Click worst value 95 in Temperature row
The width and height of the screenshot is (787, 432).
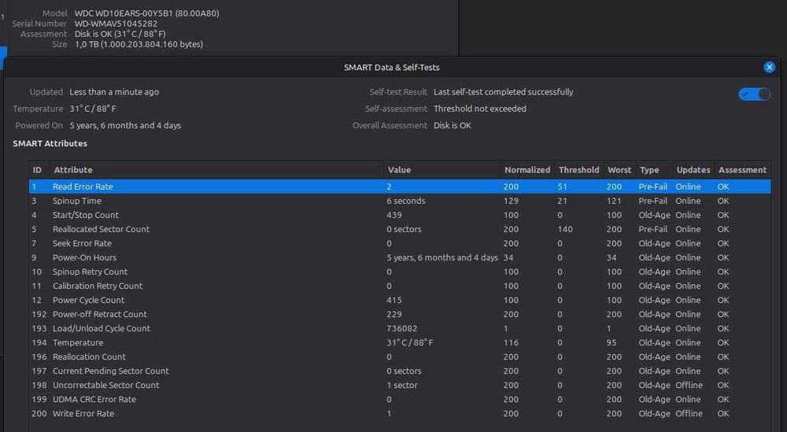(611, 343)
